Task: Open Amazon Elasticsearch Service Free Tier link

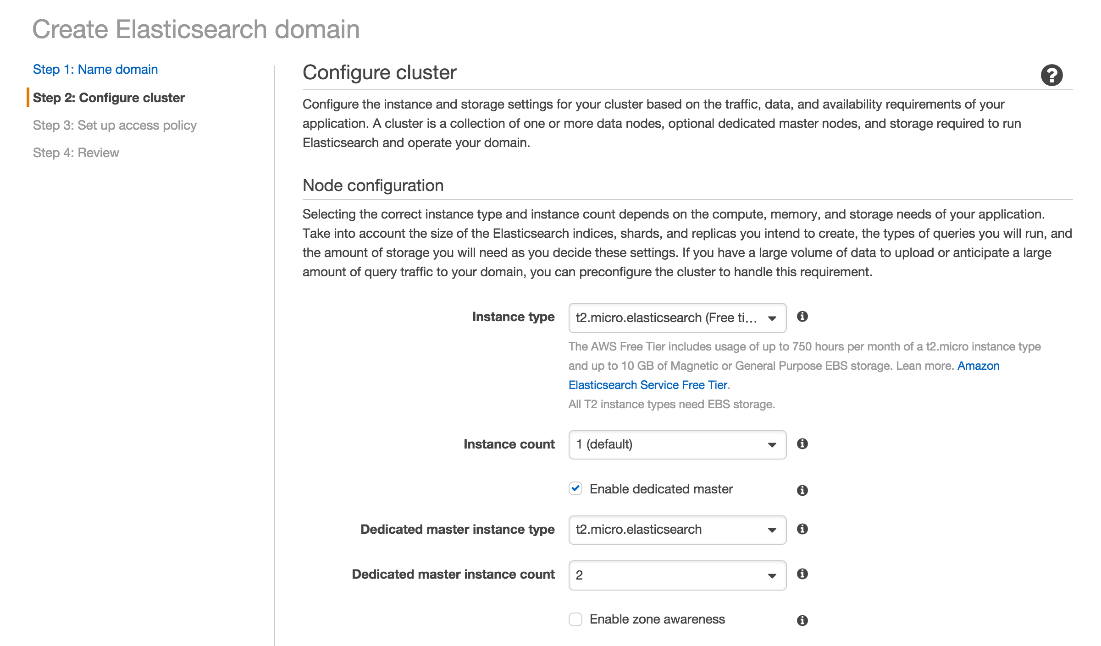Action: [648, 385]
